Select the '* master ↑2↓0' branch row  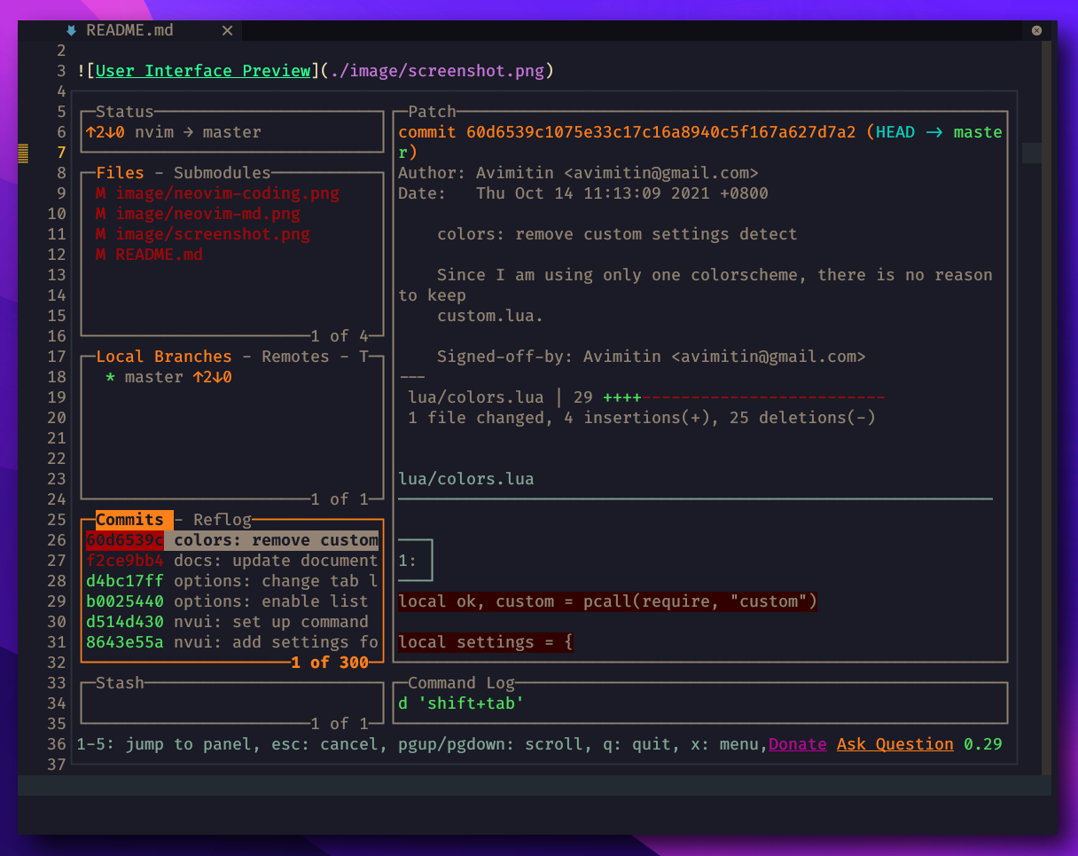(168, 377)
